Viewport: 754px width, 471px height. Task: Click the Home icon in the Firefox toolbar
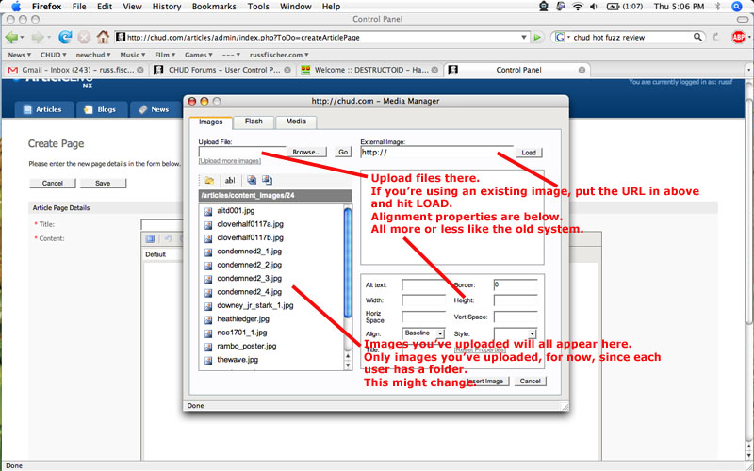click(102, 38)
